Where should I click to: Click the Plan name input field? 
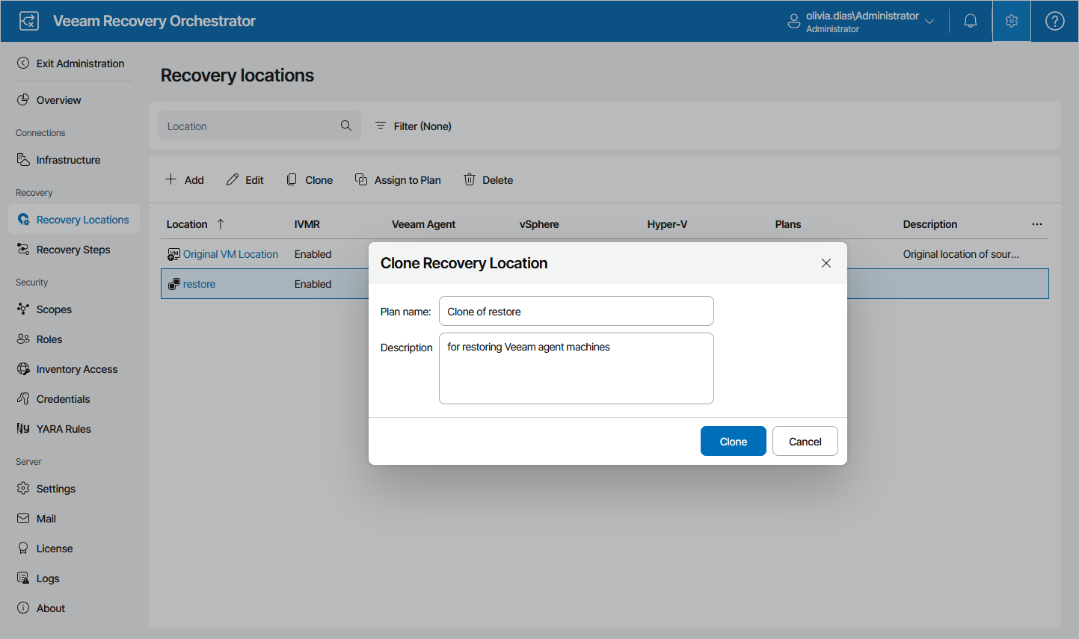click(x=577, y=311)
